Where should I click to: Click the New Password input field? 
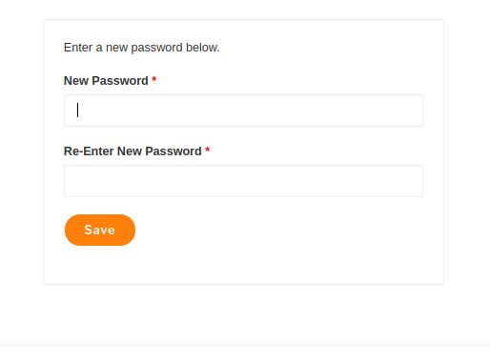pyautogui.click(x=243, y=111)
